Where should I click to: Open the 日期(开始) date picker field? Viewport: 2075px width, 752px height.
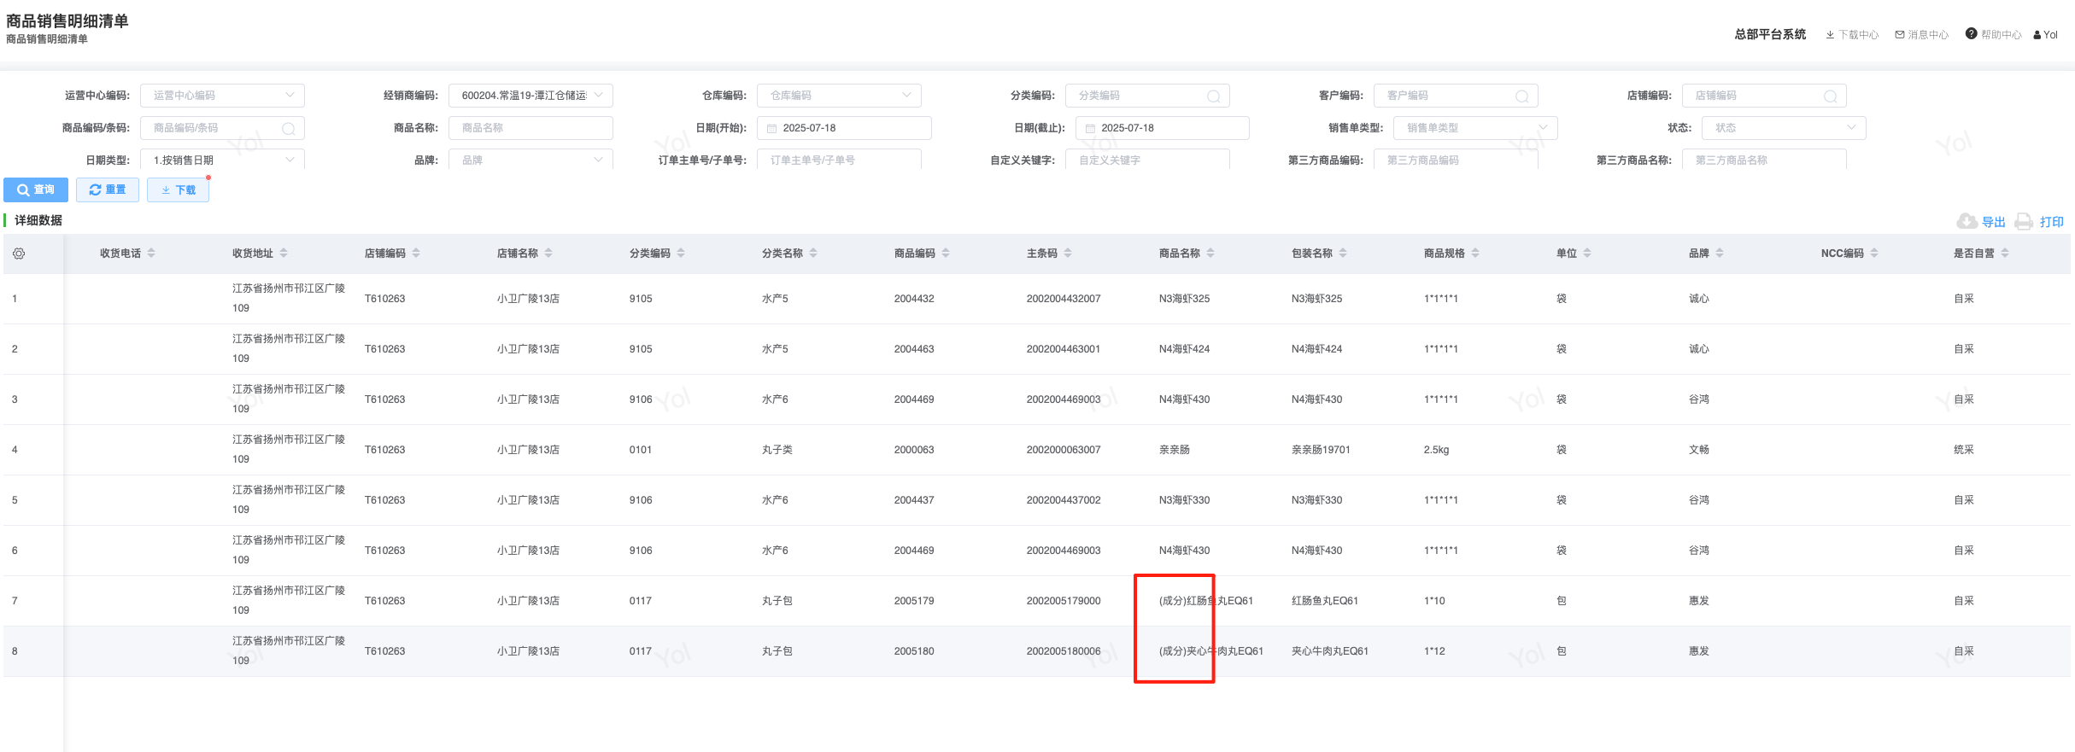click(843, 128)
